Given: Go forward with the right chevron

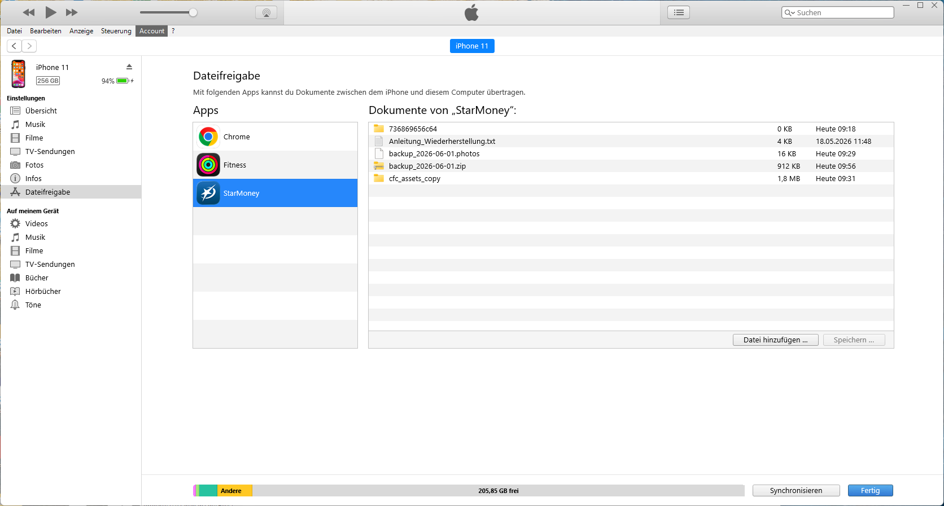Looking at the screenshot, I should 29,46.
